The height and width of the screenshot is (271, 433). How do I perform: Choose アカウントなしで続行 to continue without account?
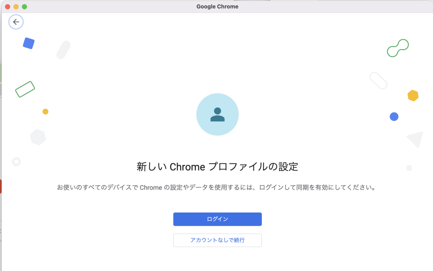217,240
